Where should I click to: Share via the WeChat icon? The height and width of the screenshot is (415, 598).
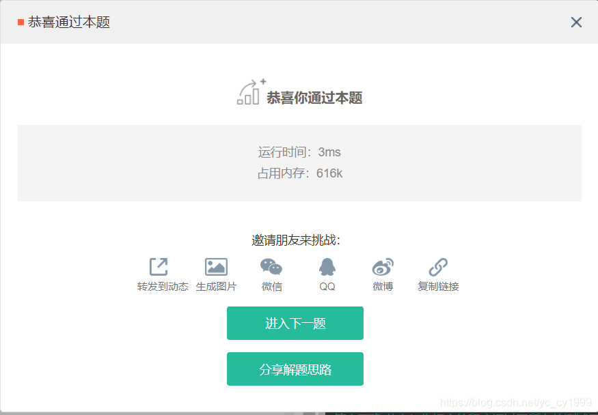click(x=271, y=266)
